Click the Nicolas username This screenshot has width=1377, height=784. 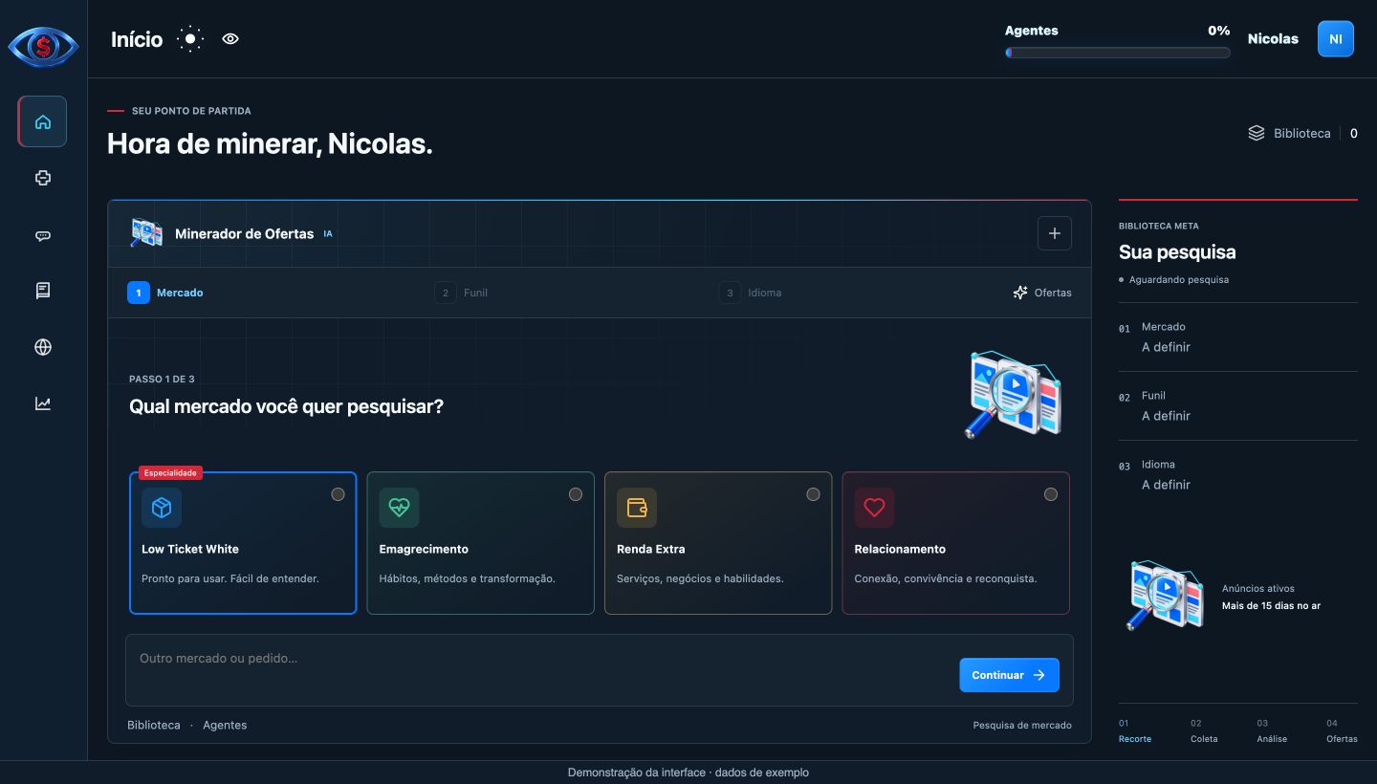click(1273, 39)
